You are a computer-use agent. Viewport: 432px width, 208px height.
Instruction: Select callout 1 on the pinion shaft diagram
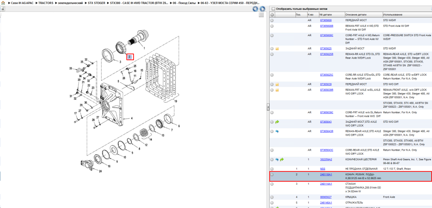click(x=144, y=47)
